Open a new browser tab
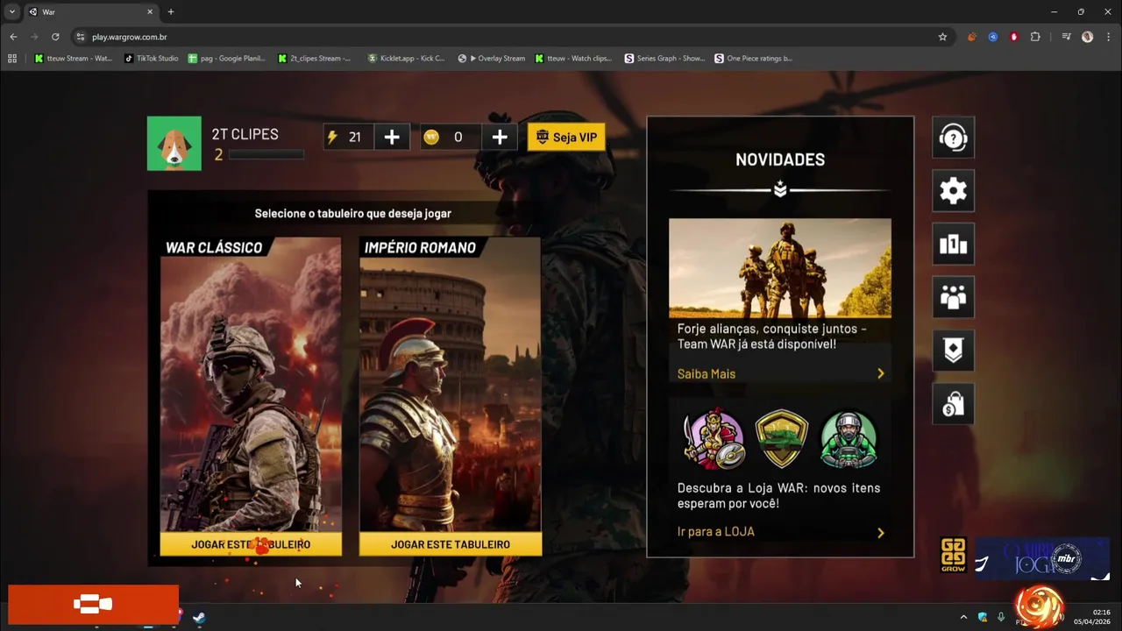 (171, 11)
